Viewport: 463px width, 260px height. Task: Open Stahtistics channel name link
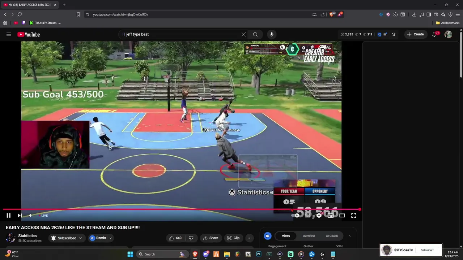point(27,236)
